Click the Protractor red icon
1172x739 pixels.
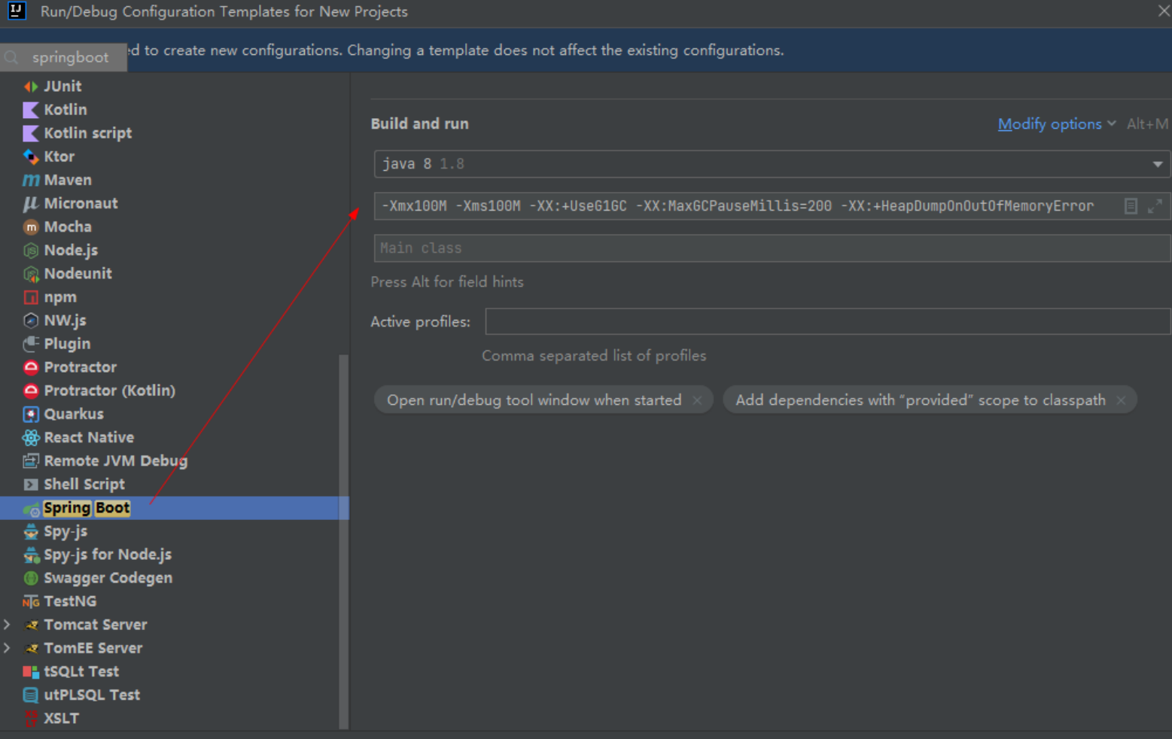click(31, 367)
